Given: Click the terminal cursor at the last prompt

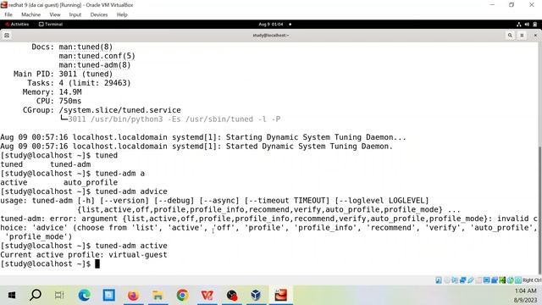Looking at the screenshot, I should click(97, 263).
